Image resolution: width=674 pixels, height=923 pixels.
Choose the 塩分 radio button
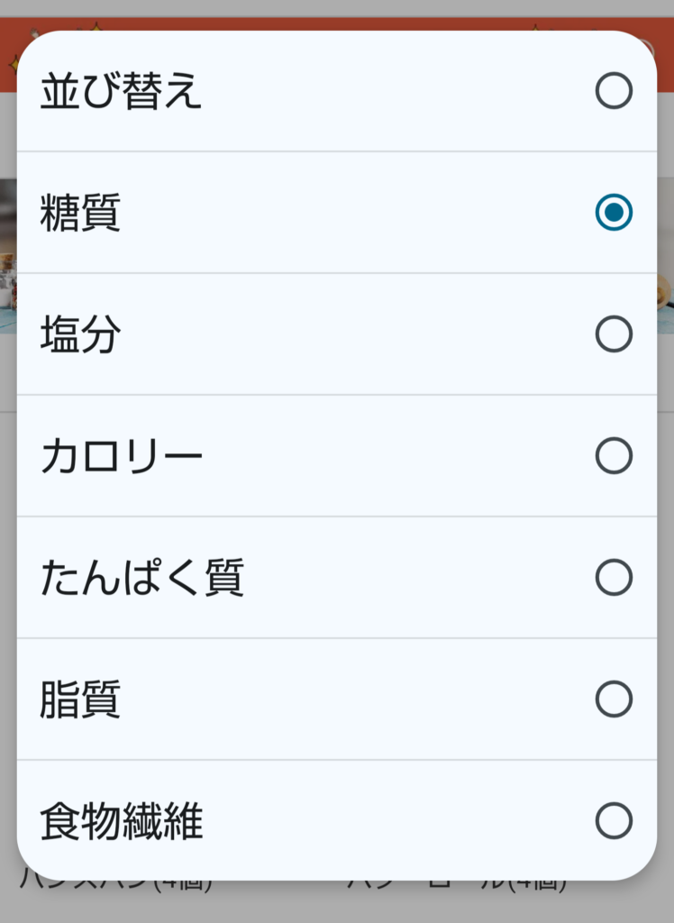614,334
